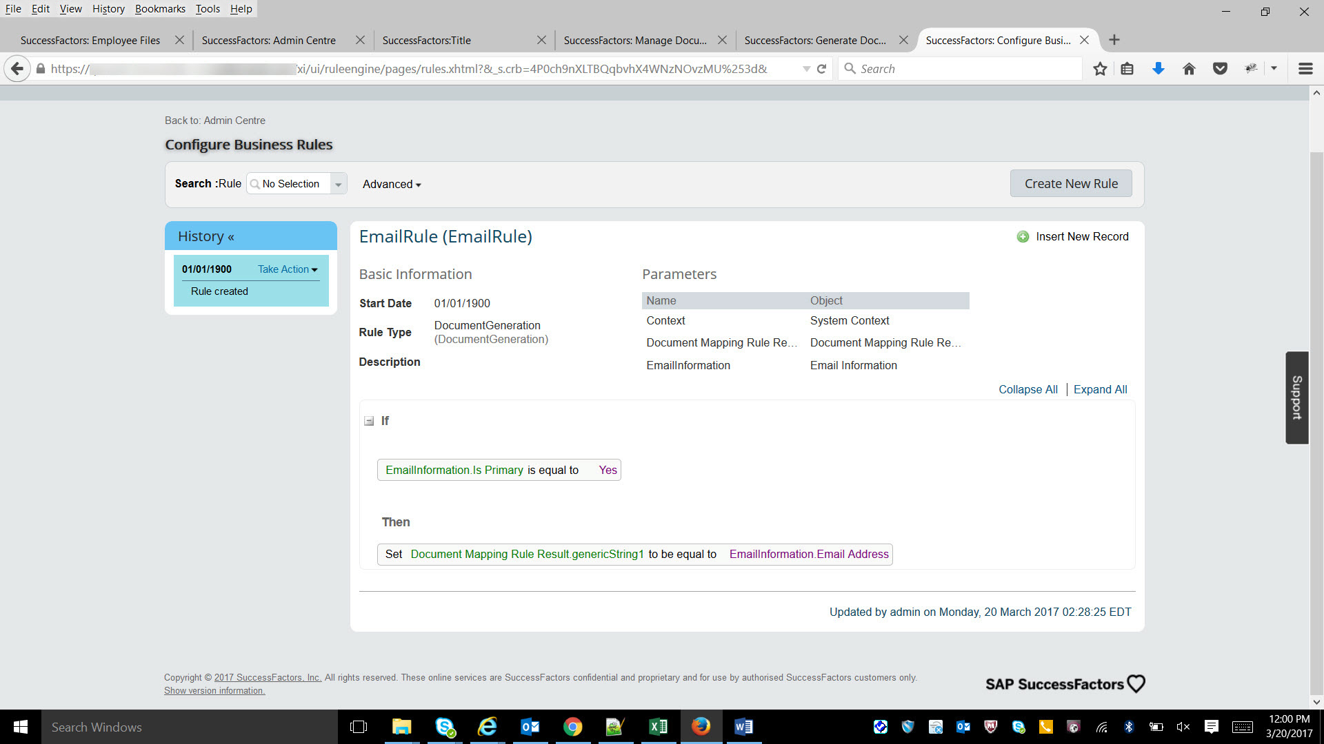Switch to the SuccessFactors: Admin Centre tab

coord(269,41)
